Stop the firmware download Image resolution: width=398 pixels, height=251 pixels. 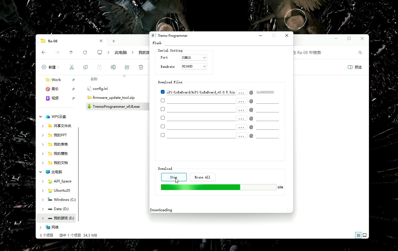coord(174,177)
